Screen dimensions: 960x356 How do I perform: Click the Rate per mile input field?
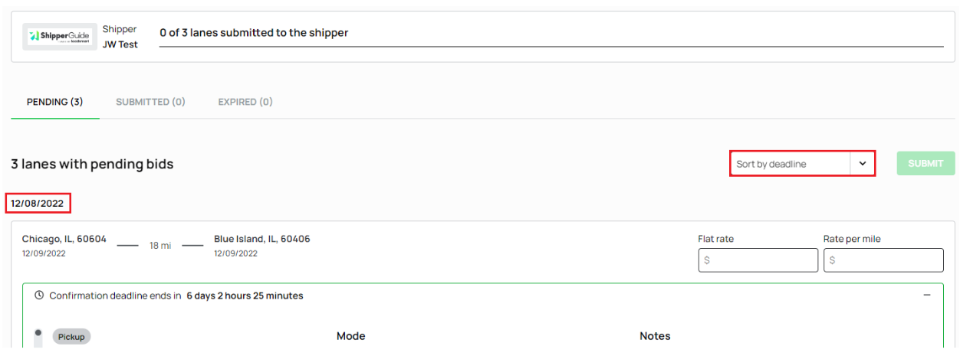point(883,260)
